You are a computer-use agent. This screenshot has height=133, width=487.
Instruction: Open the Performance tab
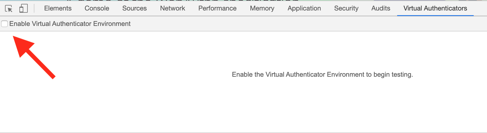coord(217,8)
